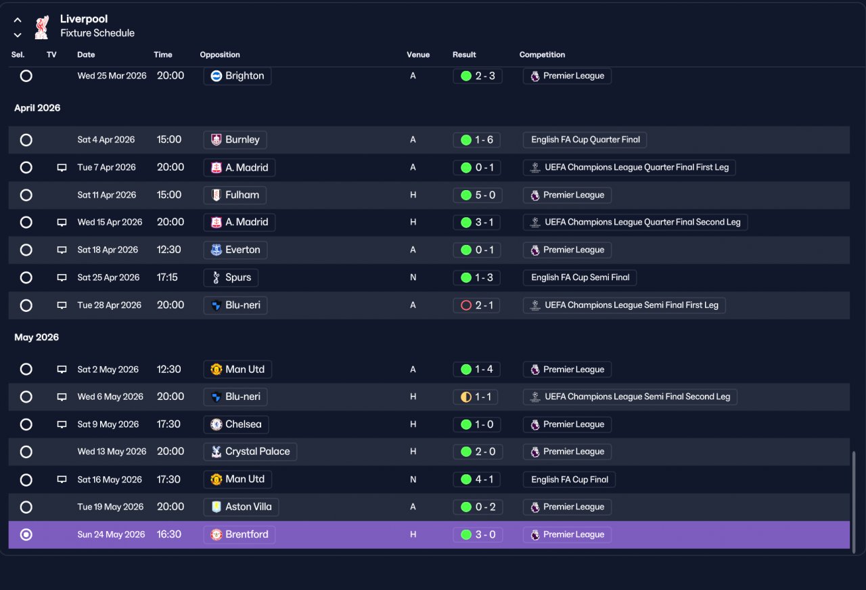866x590 pixels.
Task: Click the TV icon on Chelsea fixture row
Action: coord(62,425)
